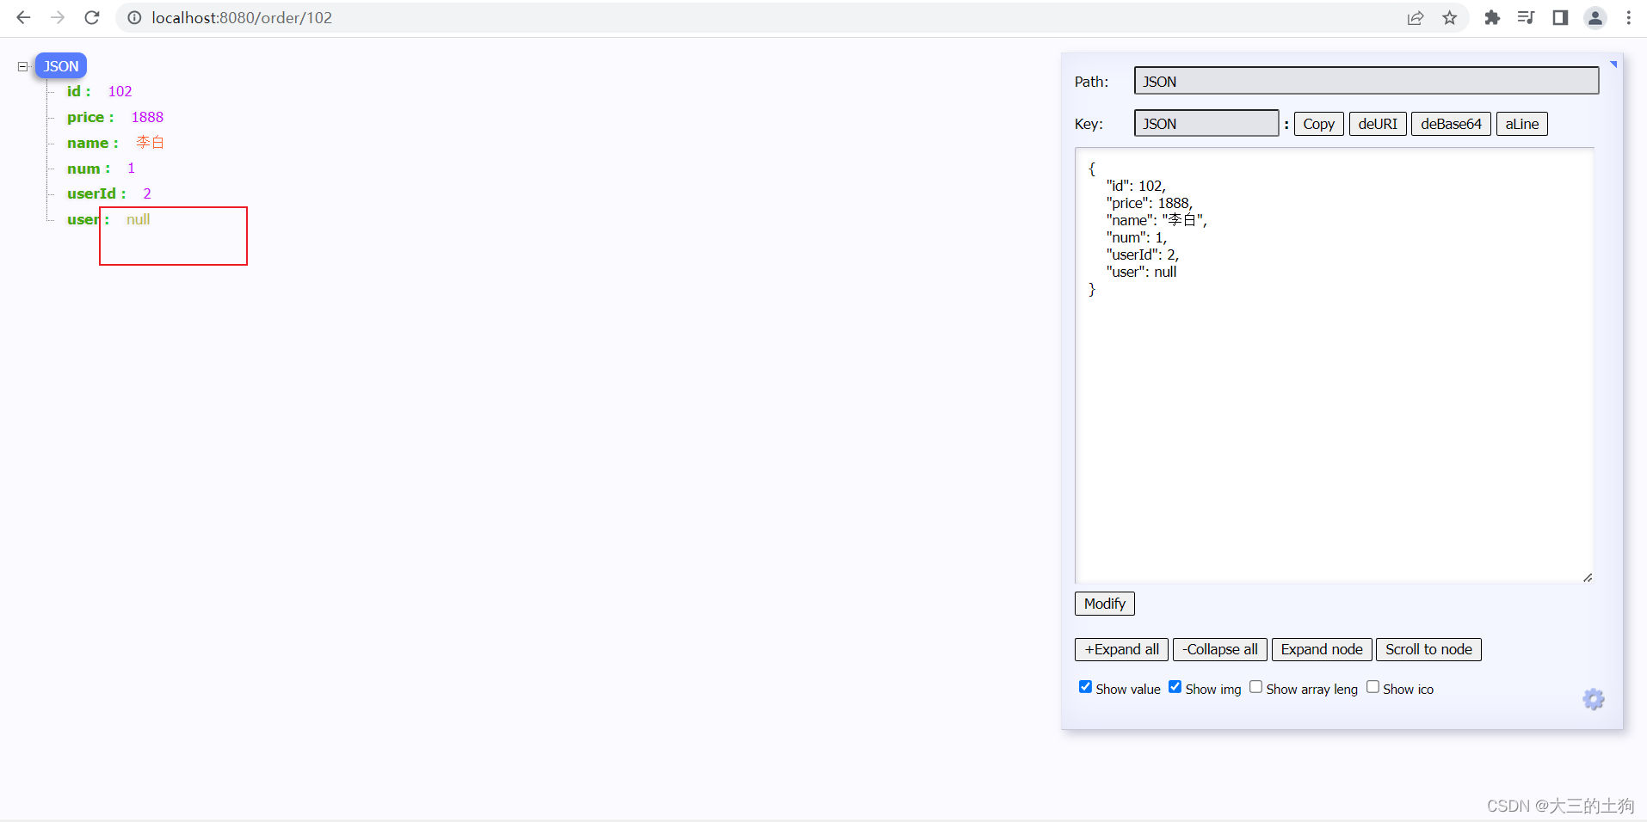Toggle the Show img checkbox
This screenshot has height=822, width=1647.
[x=1175, y=687]
